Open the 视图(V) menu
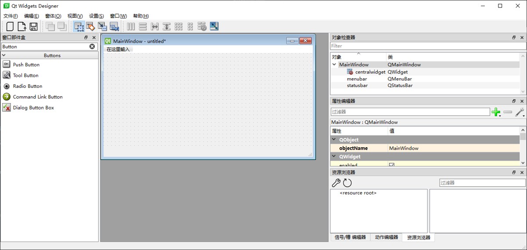Screen dimensions: 527x250 75,16
